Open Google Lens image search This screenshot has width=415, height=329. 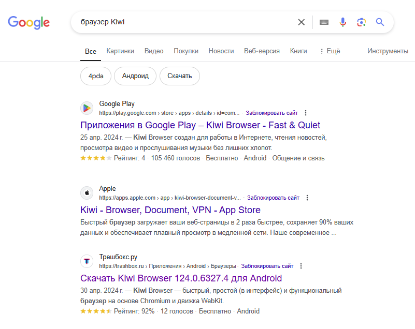click(x=361, y=22)
